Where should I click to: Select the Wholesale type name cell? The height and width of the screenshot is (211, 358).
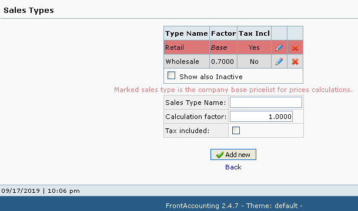(x=186, y=62)
